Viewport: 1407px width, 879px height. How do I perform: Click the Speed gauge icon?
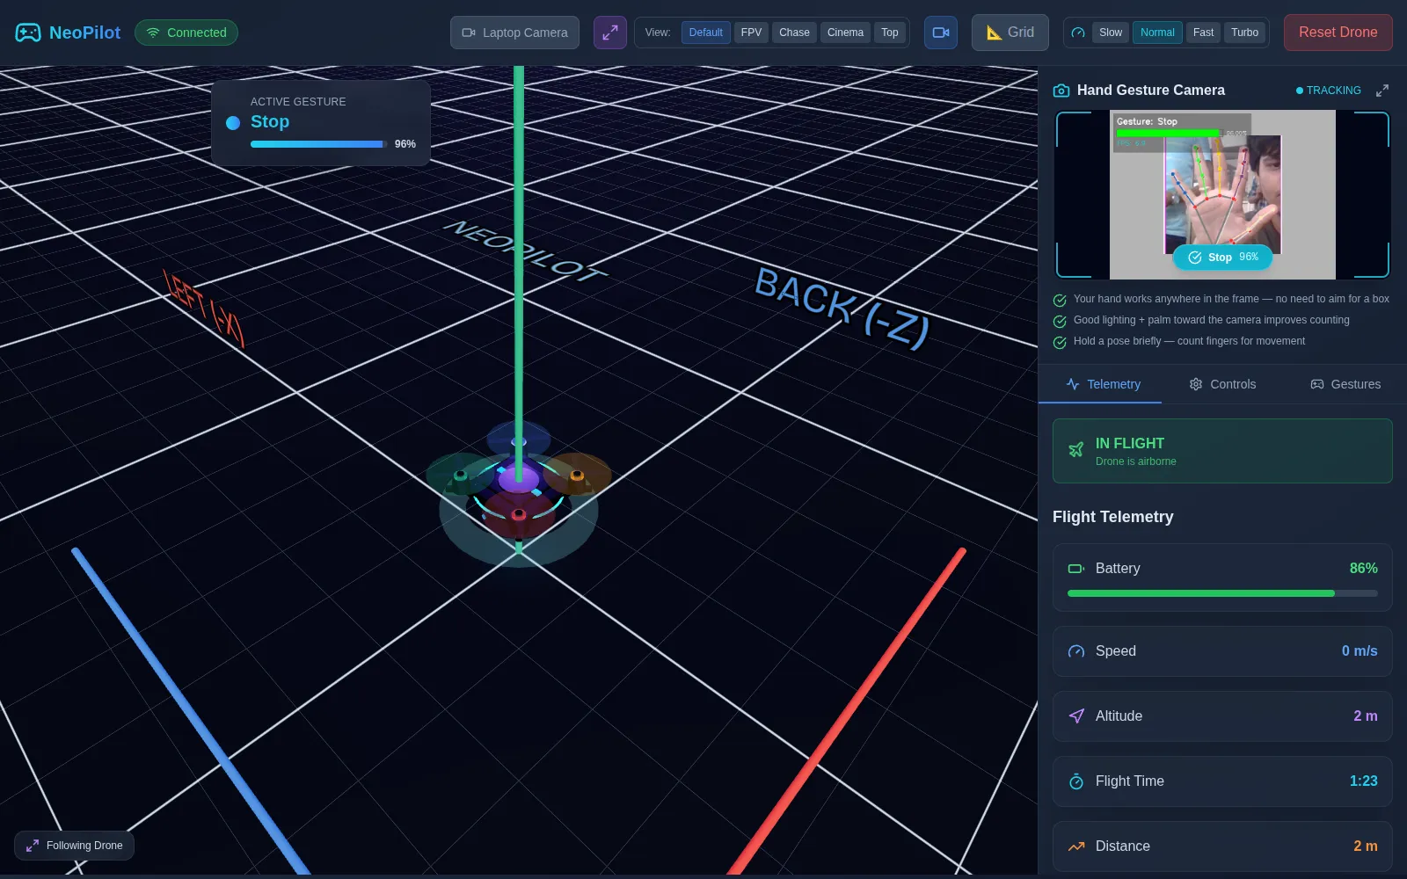[1076, 651]
